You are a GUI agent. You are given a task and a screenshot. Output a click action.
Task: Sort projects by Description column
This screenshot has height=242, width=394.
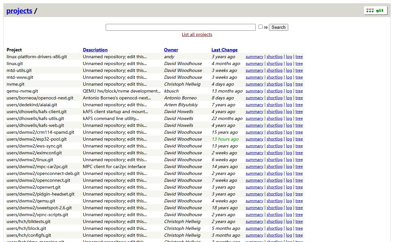[95, 50]
